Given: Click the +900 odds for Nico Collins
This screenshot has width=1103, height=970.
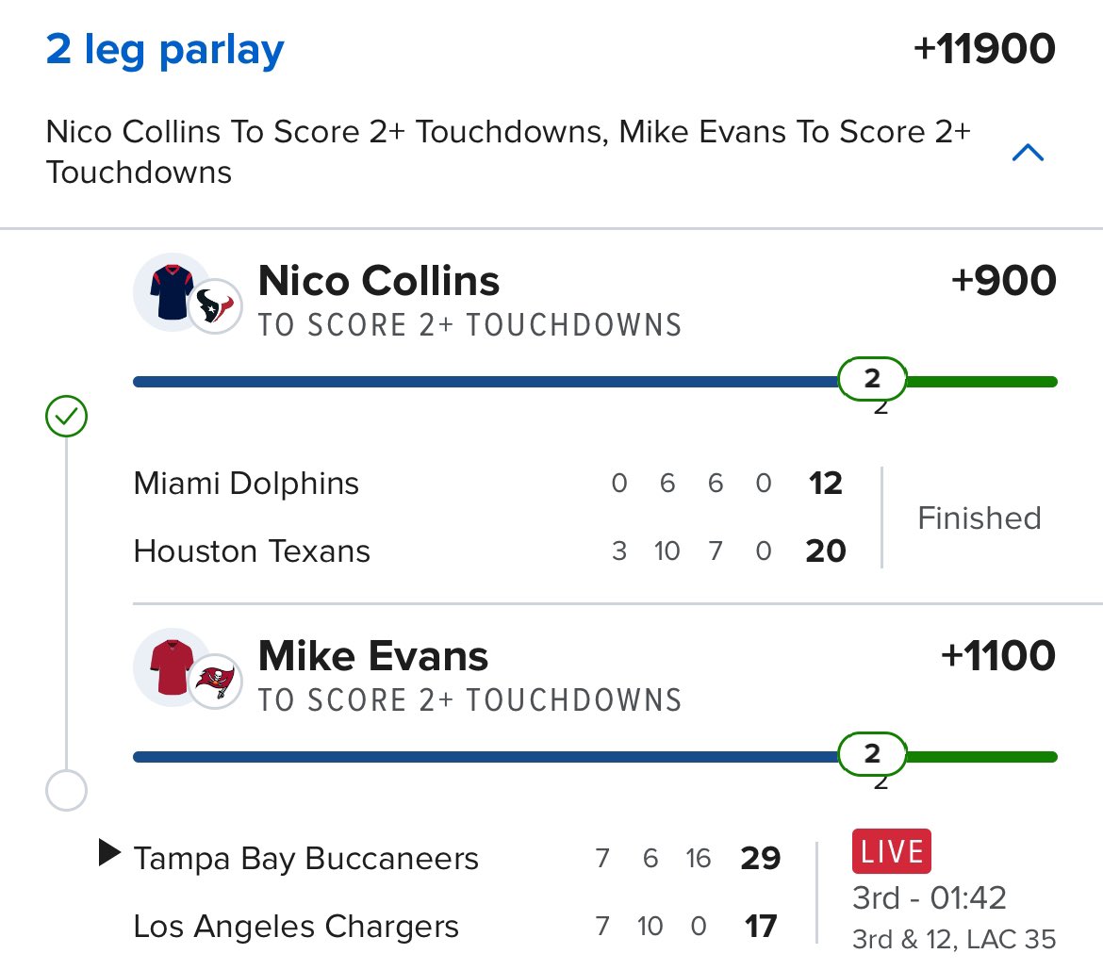Looking at the screenshot, I should [1004, 282].
